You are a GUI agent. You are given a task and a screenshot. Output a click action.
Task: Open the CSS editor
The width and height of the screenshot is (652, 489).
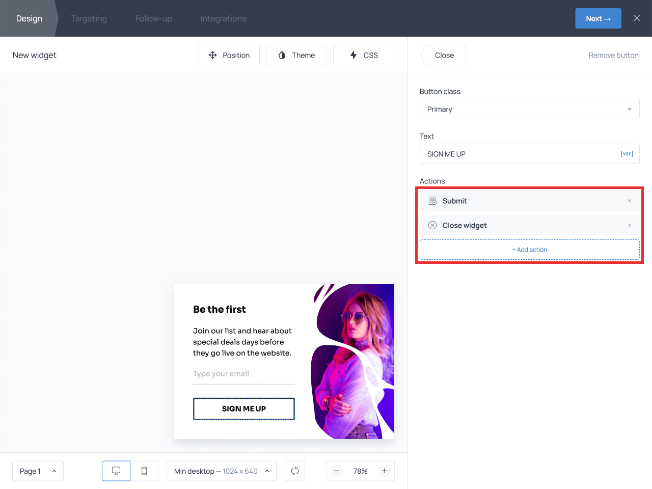click(364, 55)
